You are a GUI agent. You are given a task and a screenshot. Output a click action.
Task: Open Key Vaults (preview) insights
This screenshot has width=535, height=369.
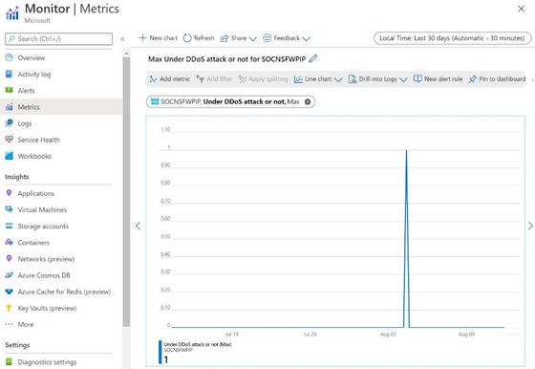47,308
